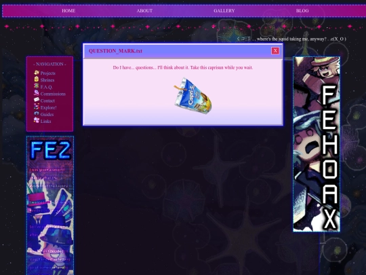The height and width of the screenshot is (275, 366).
Task: Click the FEZ character banner image
Action: [50, 206]
